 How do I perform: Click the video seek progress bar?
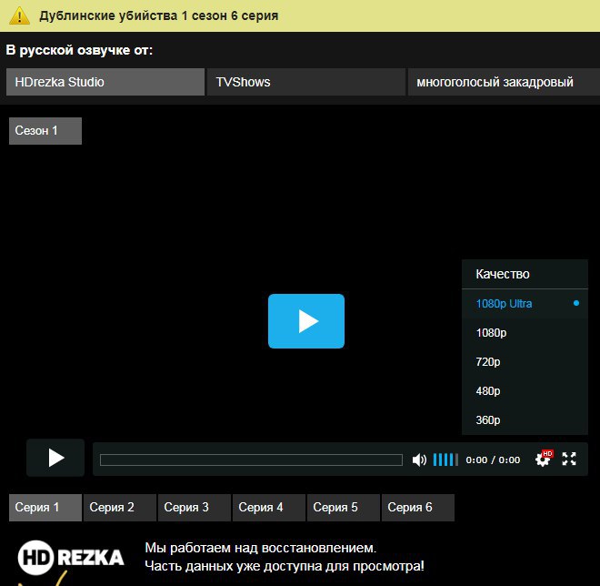click(251, 460)
